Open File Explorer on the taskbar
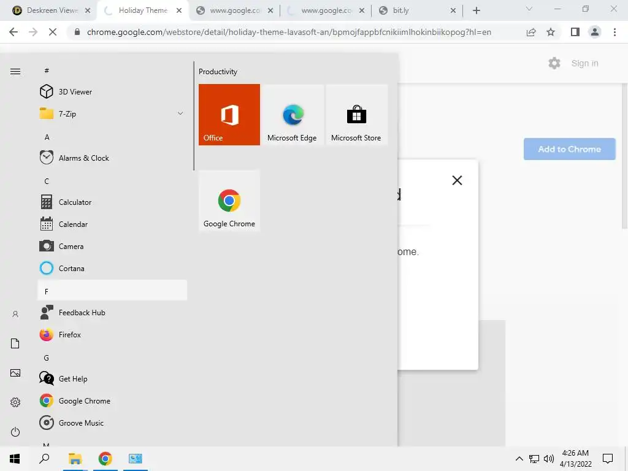The width and height of the screenshot is (628, 471). (x=75, y=459)
